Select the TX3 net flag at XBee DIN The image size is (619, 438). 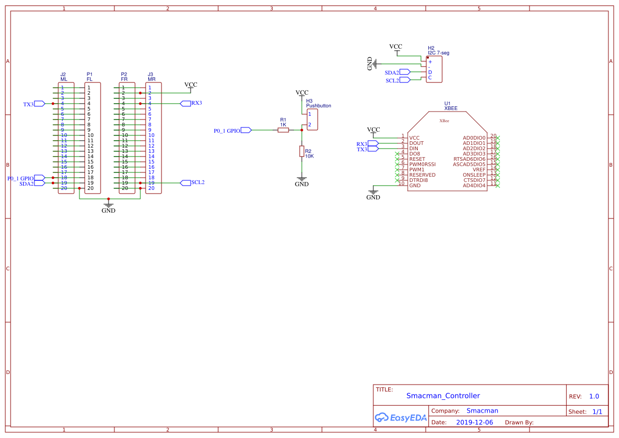(373, 149)
